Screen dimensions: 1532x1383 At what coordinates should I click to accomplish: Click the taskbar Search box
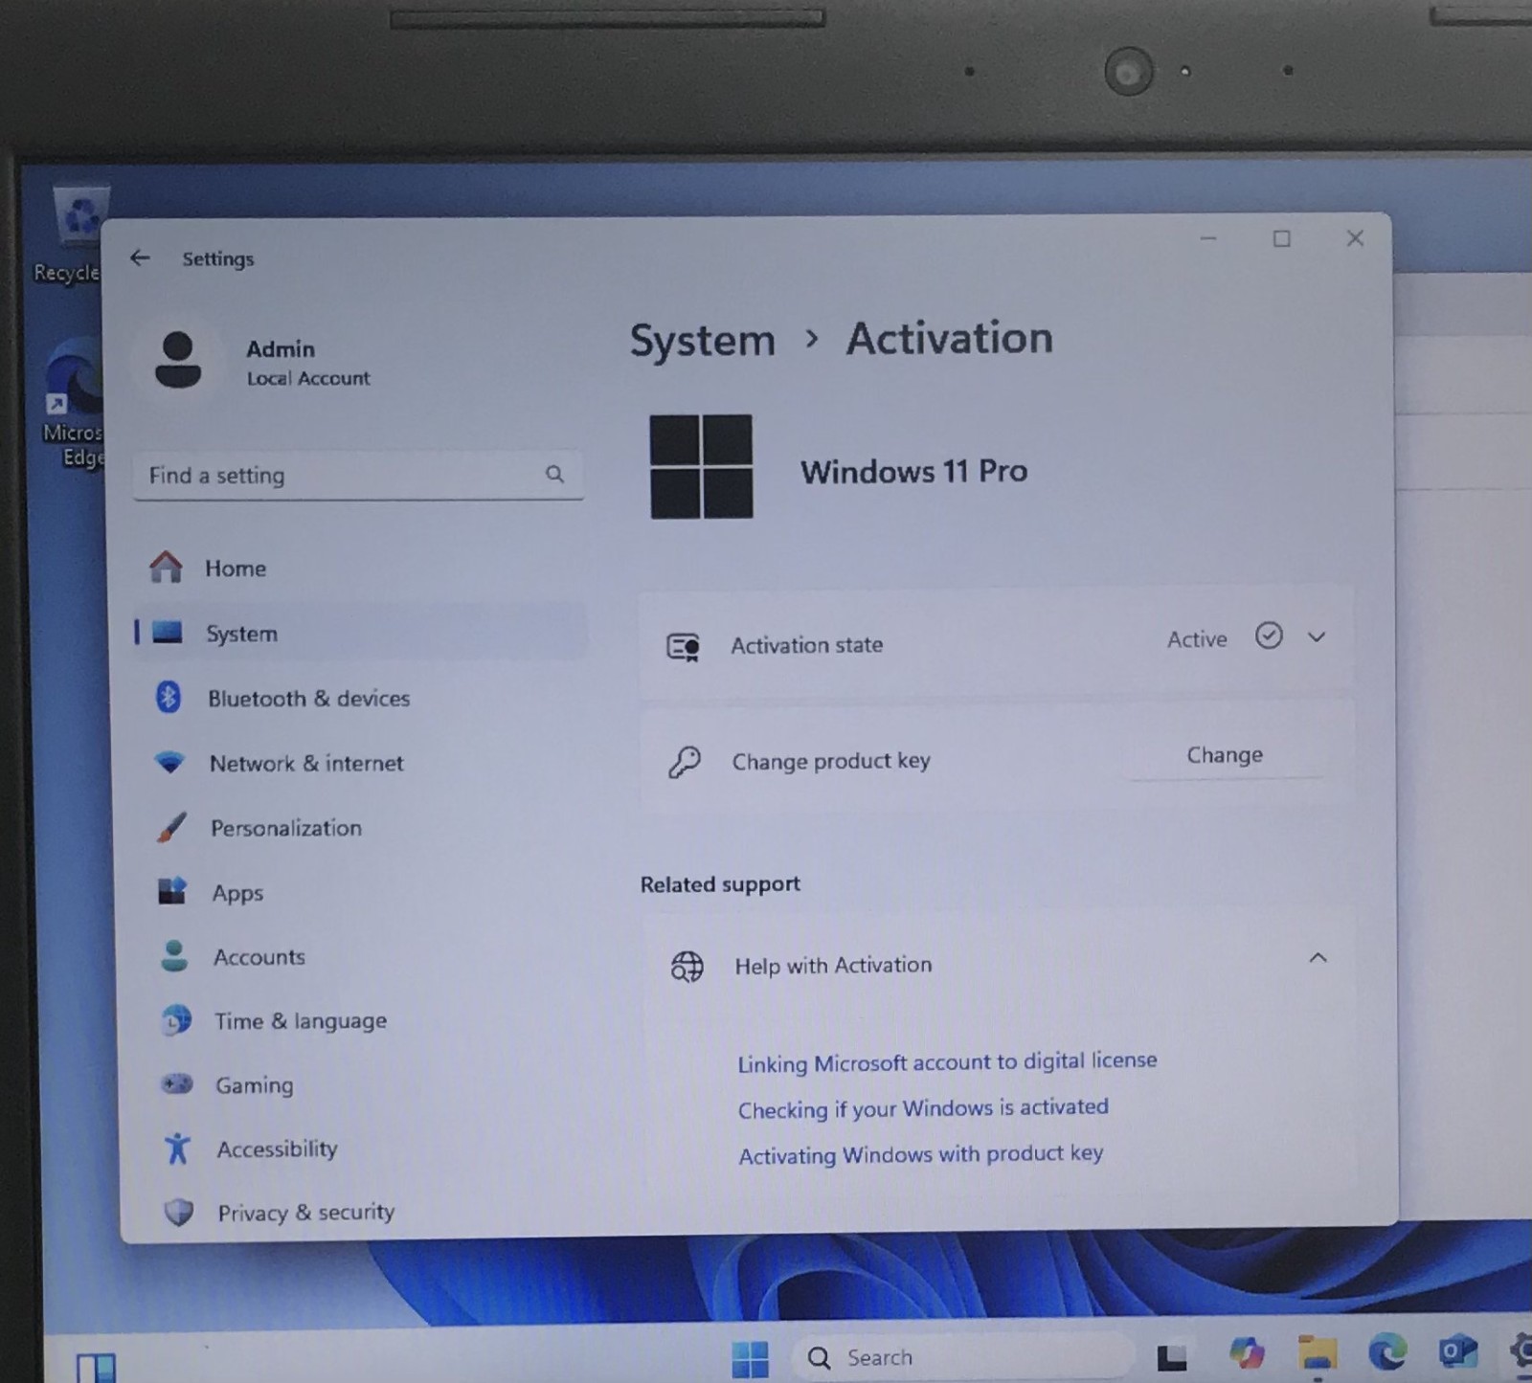pyautogui.click(x=965, y=1357)
